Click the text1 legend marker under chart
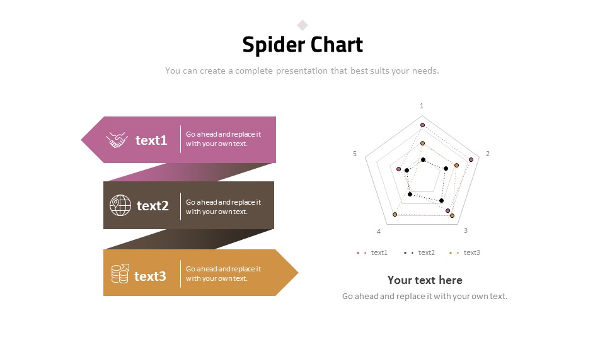Image resolution: width=605 pixels, height=340 pixels. click(x=362, y=253)
